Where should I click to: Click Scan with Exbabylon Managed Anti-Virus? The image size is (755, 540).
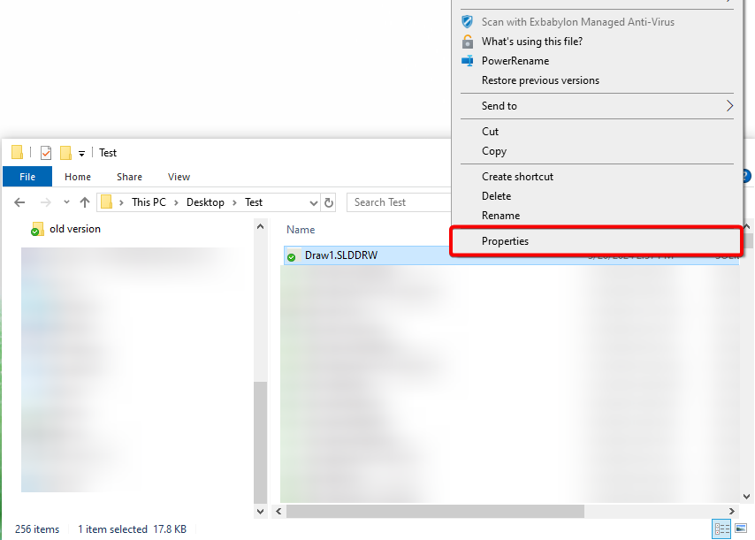point(578,22)
